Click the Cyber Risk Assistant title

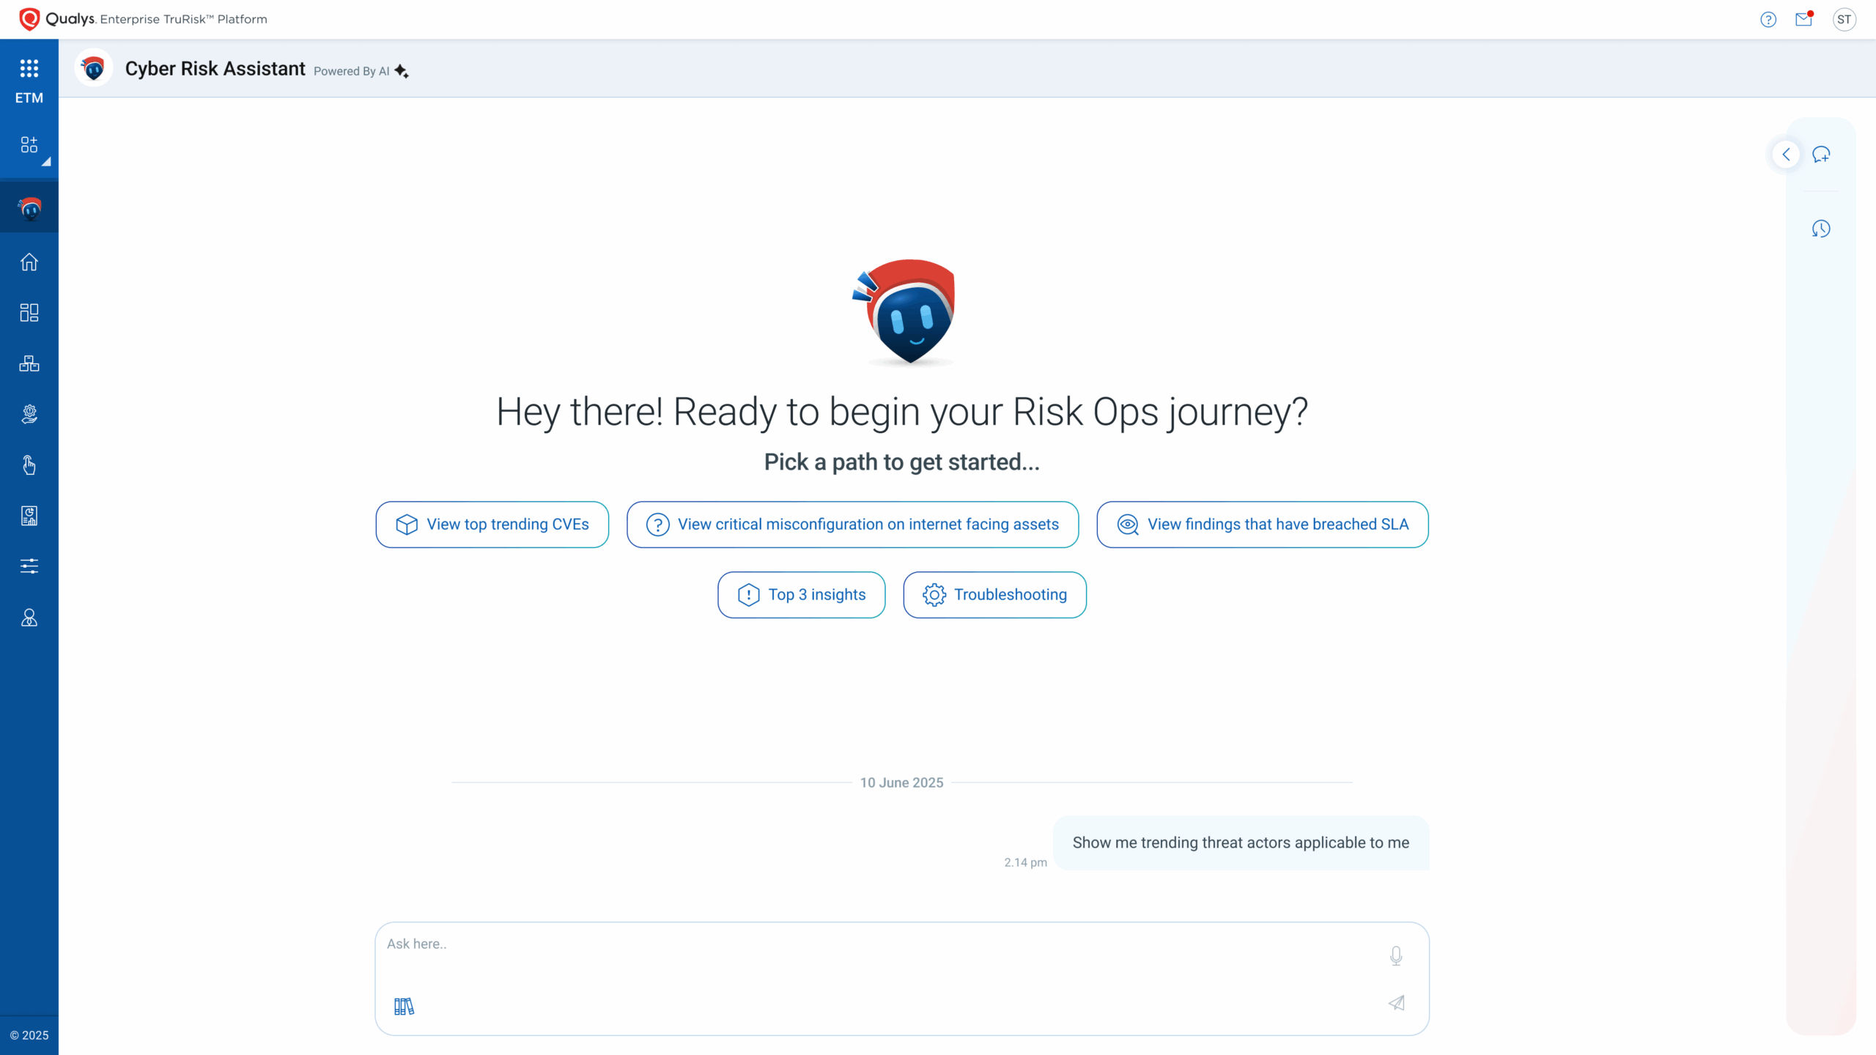point(215,68)
